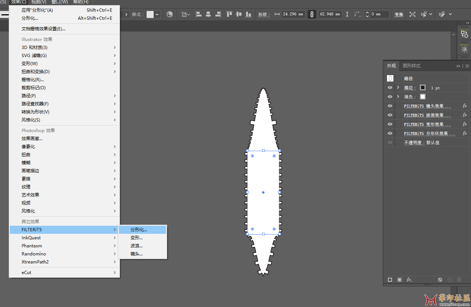Click the corner type icon next to radius field

pos(357,14)
